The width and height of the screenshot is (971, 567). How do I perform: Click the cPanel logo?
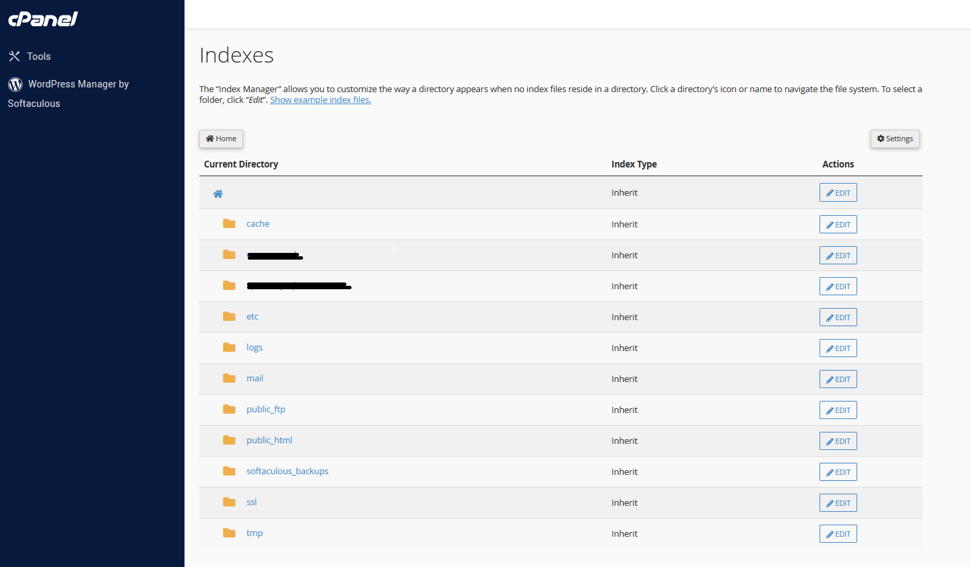point(42,19)
